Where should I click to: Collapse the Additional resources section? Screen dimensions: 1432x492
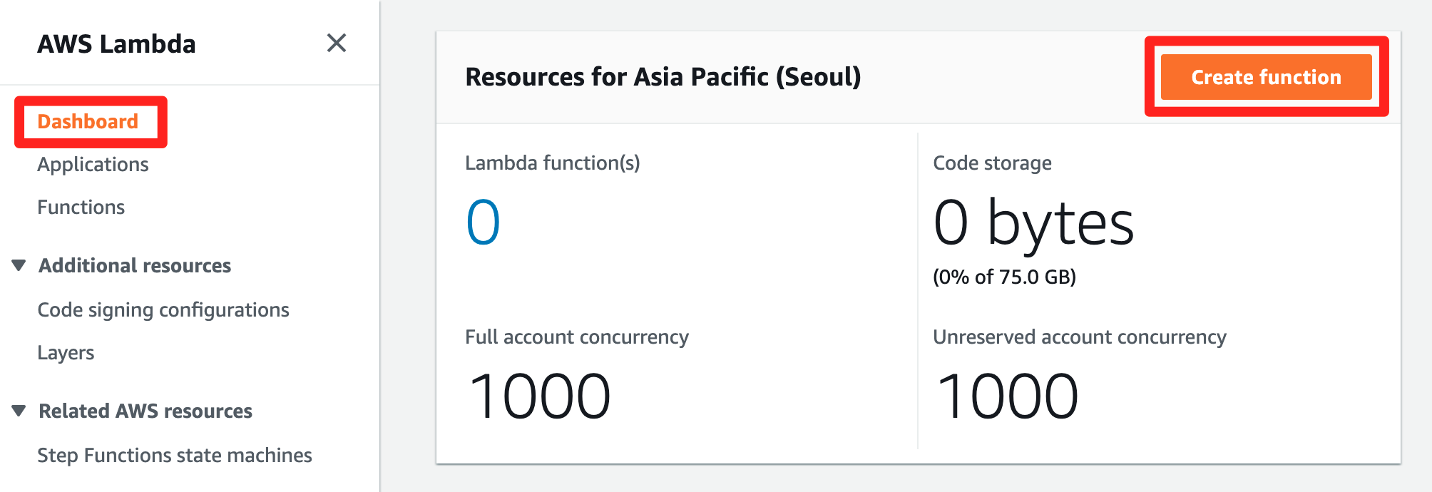point(19,265)
